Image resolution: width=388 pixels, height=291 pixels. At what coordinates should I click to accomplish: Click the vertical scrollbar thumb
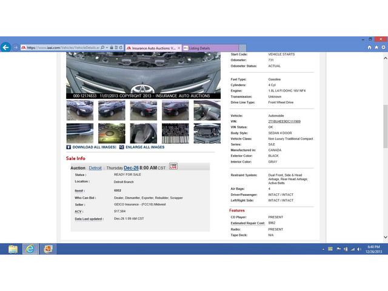pos(386,126)
